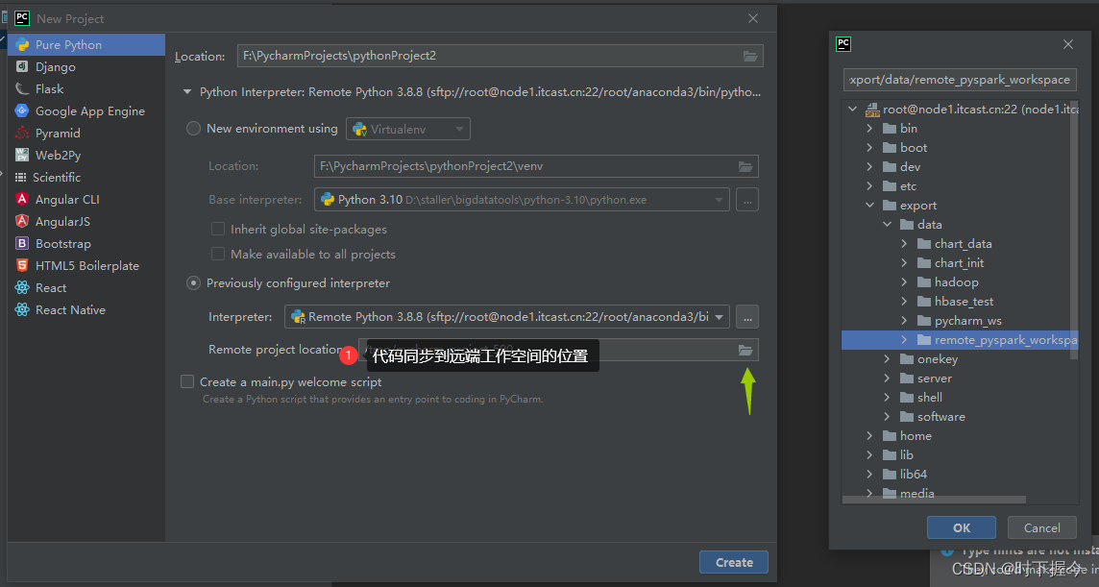Browse folder icon for project Location
The width and height of the screenshot is (1099, 587).
pyautogui.click(x=750, y=56)
